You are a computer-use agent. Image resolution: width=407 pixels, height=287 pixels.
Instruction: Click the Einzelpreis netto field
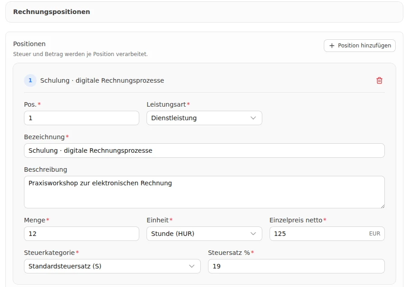(x=327, y=234)
